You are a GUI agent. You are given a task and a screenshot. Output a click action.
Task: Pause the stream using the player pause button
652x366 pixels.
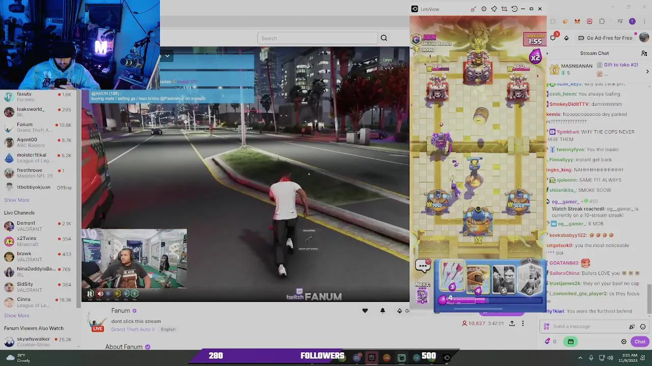coord(90,293)
